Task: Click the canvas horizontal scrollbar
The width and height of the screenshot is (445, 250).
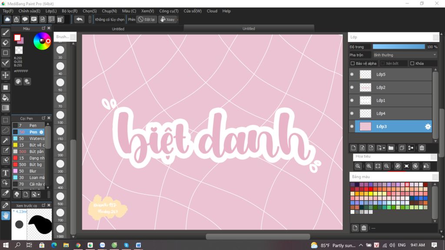Action: 258,237
